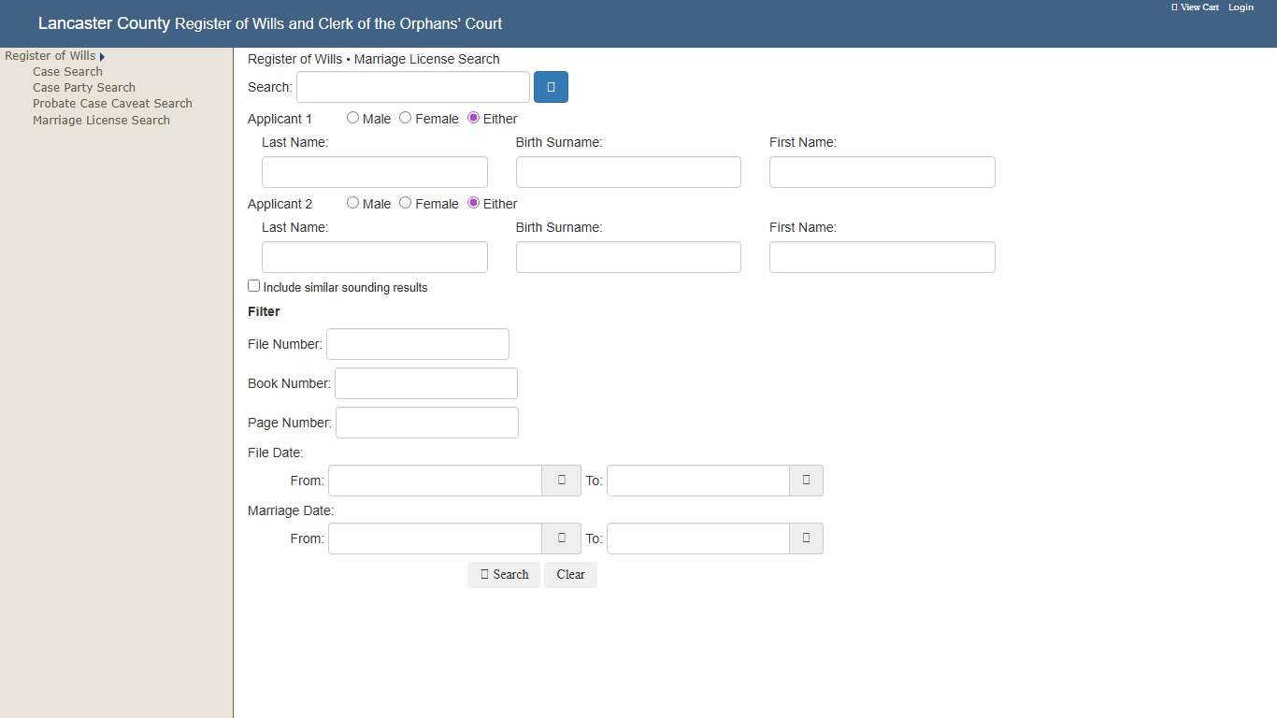Image resolution: width=1277 pixels, height=718 pixels.
Task: Open File Date To calendar picker
Action: click(806, 481)
